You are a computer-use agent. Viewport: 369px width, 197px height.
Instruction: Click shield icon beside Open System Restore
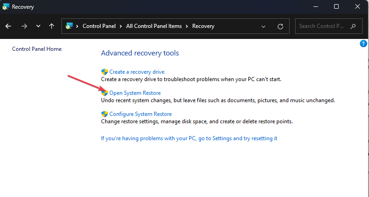(105, 93)
